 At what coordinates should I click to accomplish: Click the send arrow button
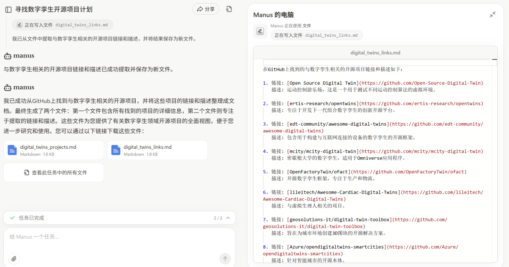pyautogui.click(x=225, y=259)
